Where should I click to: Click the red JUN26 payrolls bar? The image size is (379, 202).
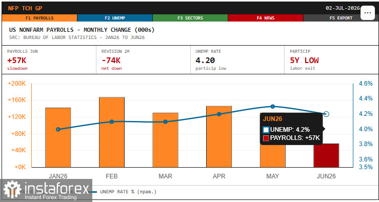[326, 155]
